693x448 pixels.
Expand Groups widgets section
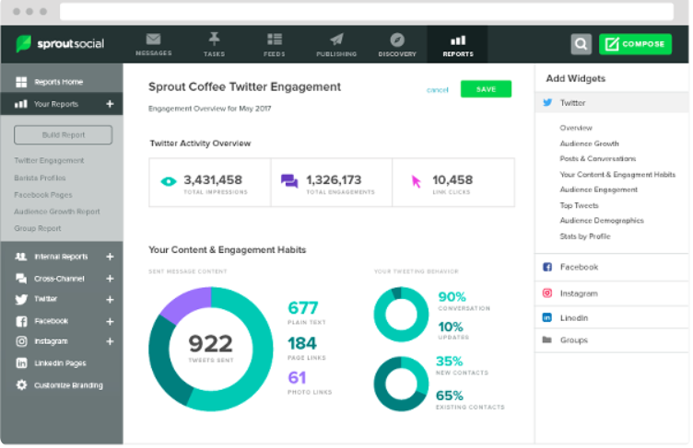pyautogui.click(x=612, y=340)
